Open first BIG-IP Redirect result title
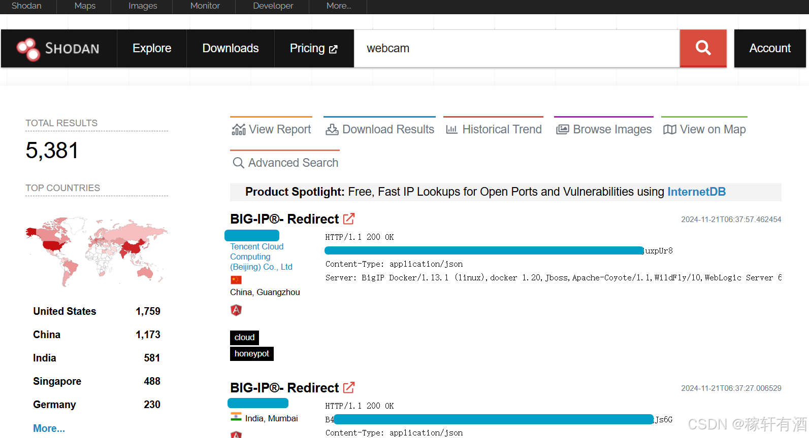This screenshot has height=438, width=809. point(284,219)
